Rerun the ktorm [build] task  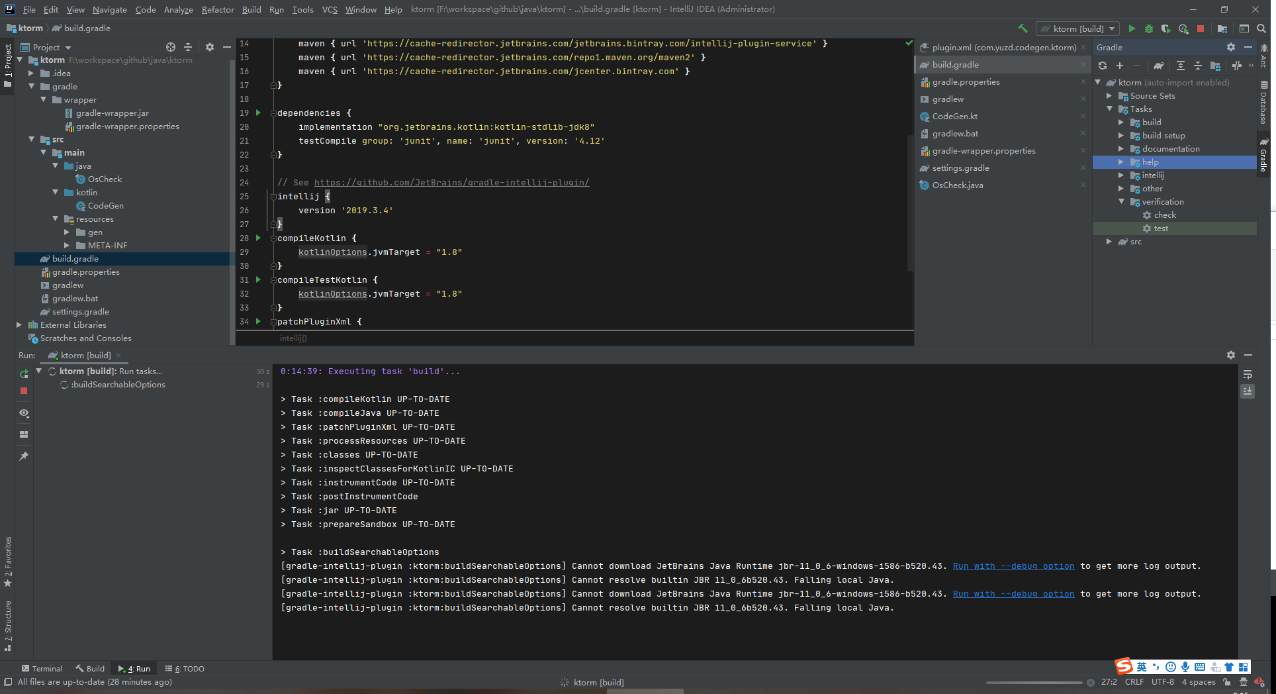(24, 373)
